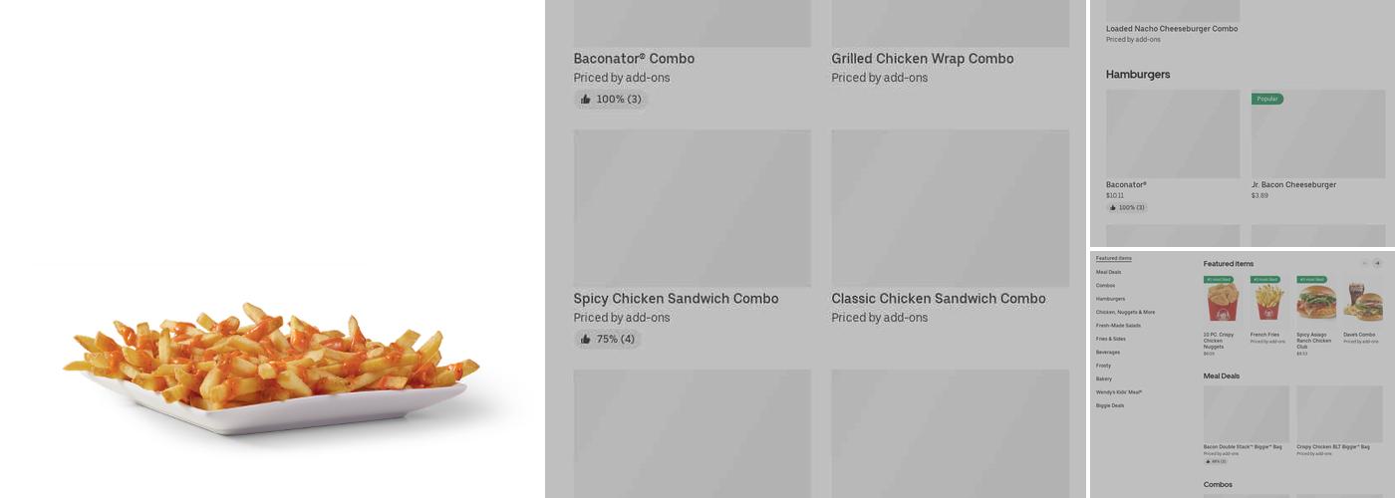Choose the Dave's Combo featured image

click(1362, 302)
